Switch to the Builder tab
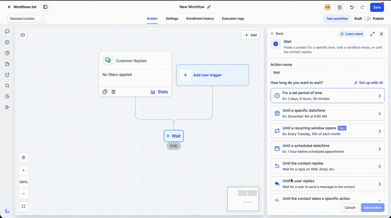391x218 pixels. [152, 18]
